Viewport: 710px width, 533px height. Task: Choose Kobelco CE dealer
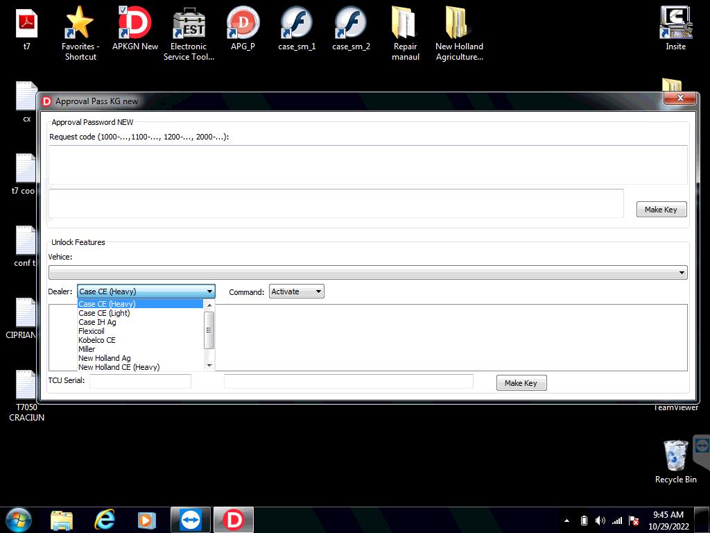click(140, 340)
